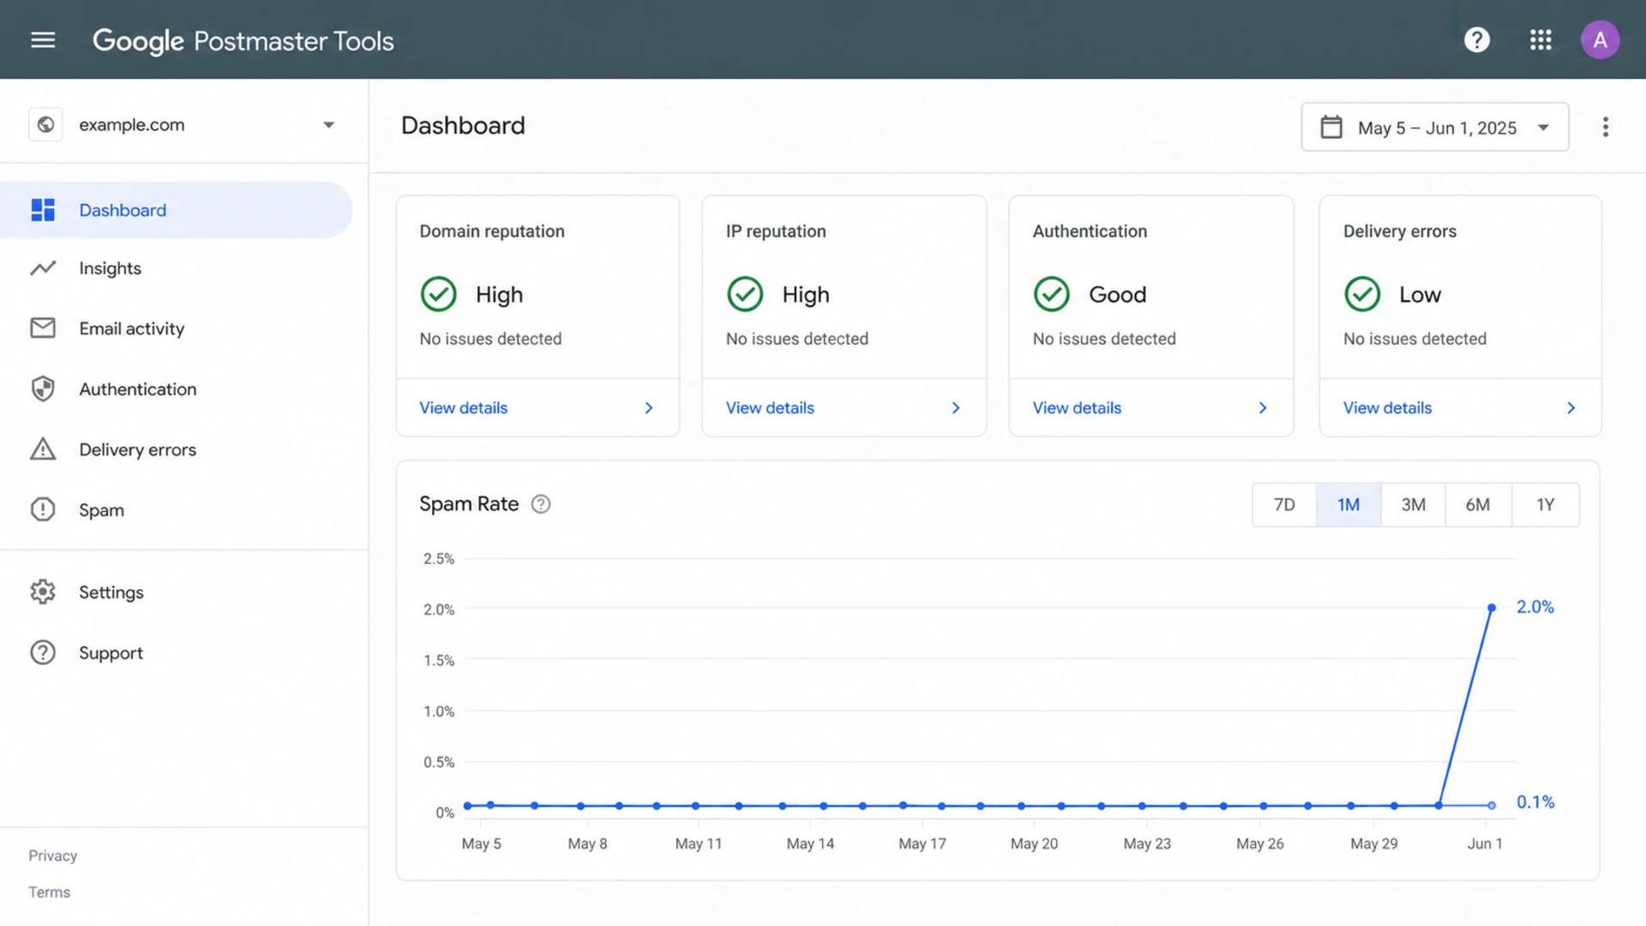Open Settings in the sidebar
Viewport: 1646px width, 926px height.
coord(176,592)
